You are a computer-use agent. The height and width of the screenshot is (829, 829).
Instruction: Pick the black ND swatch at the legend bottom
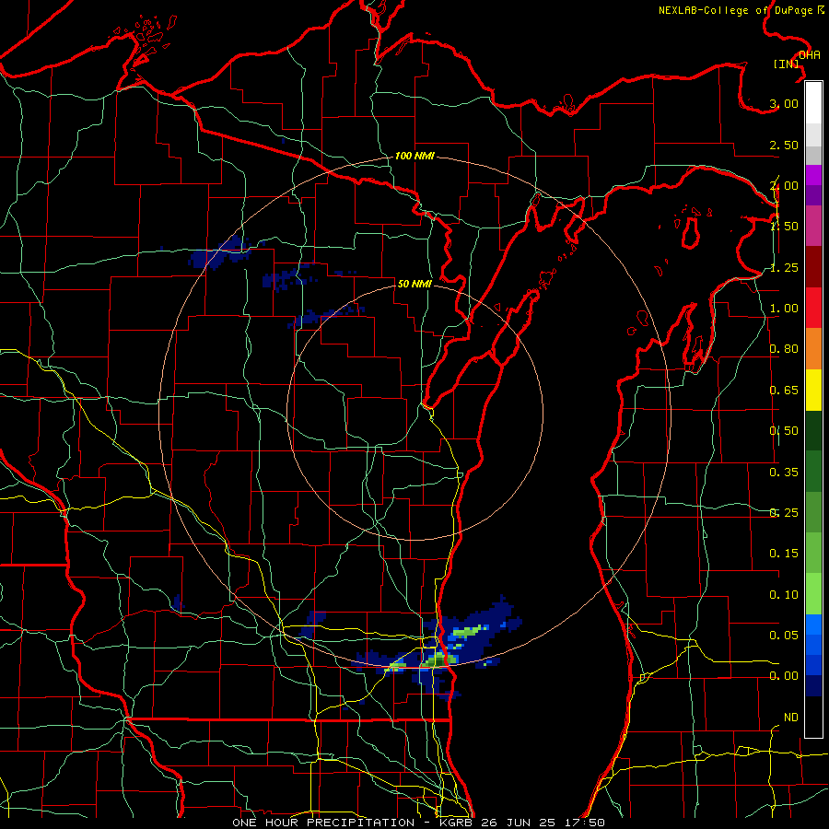click(x=813, y=717)
